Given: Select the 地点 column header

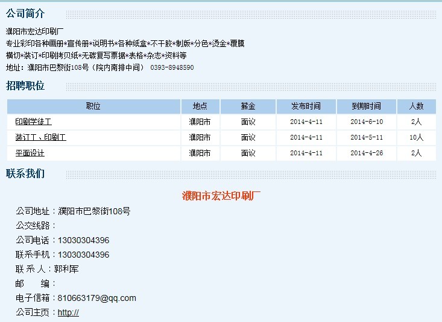Looking at the screenshot, I should point(200,106).
